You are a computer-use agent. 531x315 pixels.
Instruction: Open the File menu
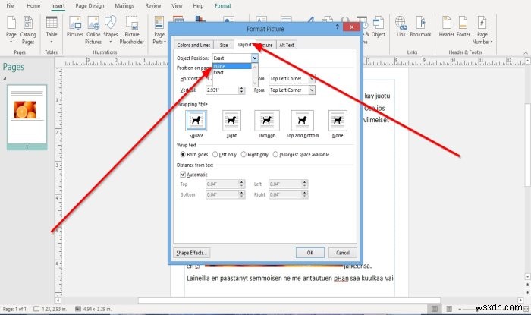coord(10,6)
